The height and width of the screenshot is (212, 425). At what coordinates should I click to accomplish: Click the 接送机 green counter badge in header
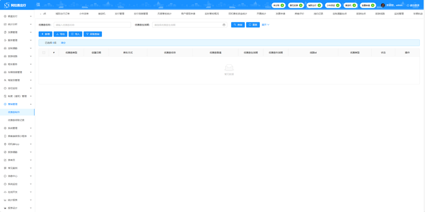pyautogui.click(x=354, y=5)
